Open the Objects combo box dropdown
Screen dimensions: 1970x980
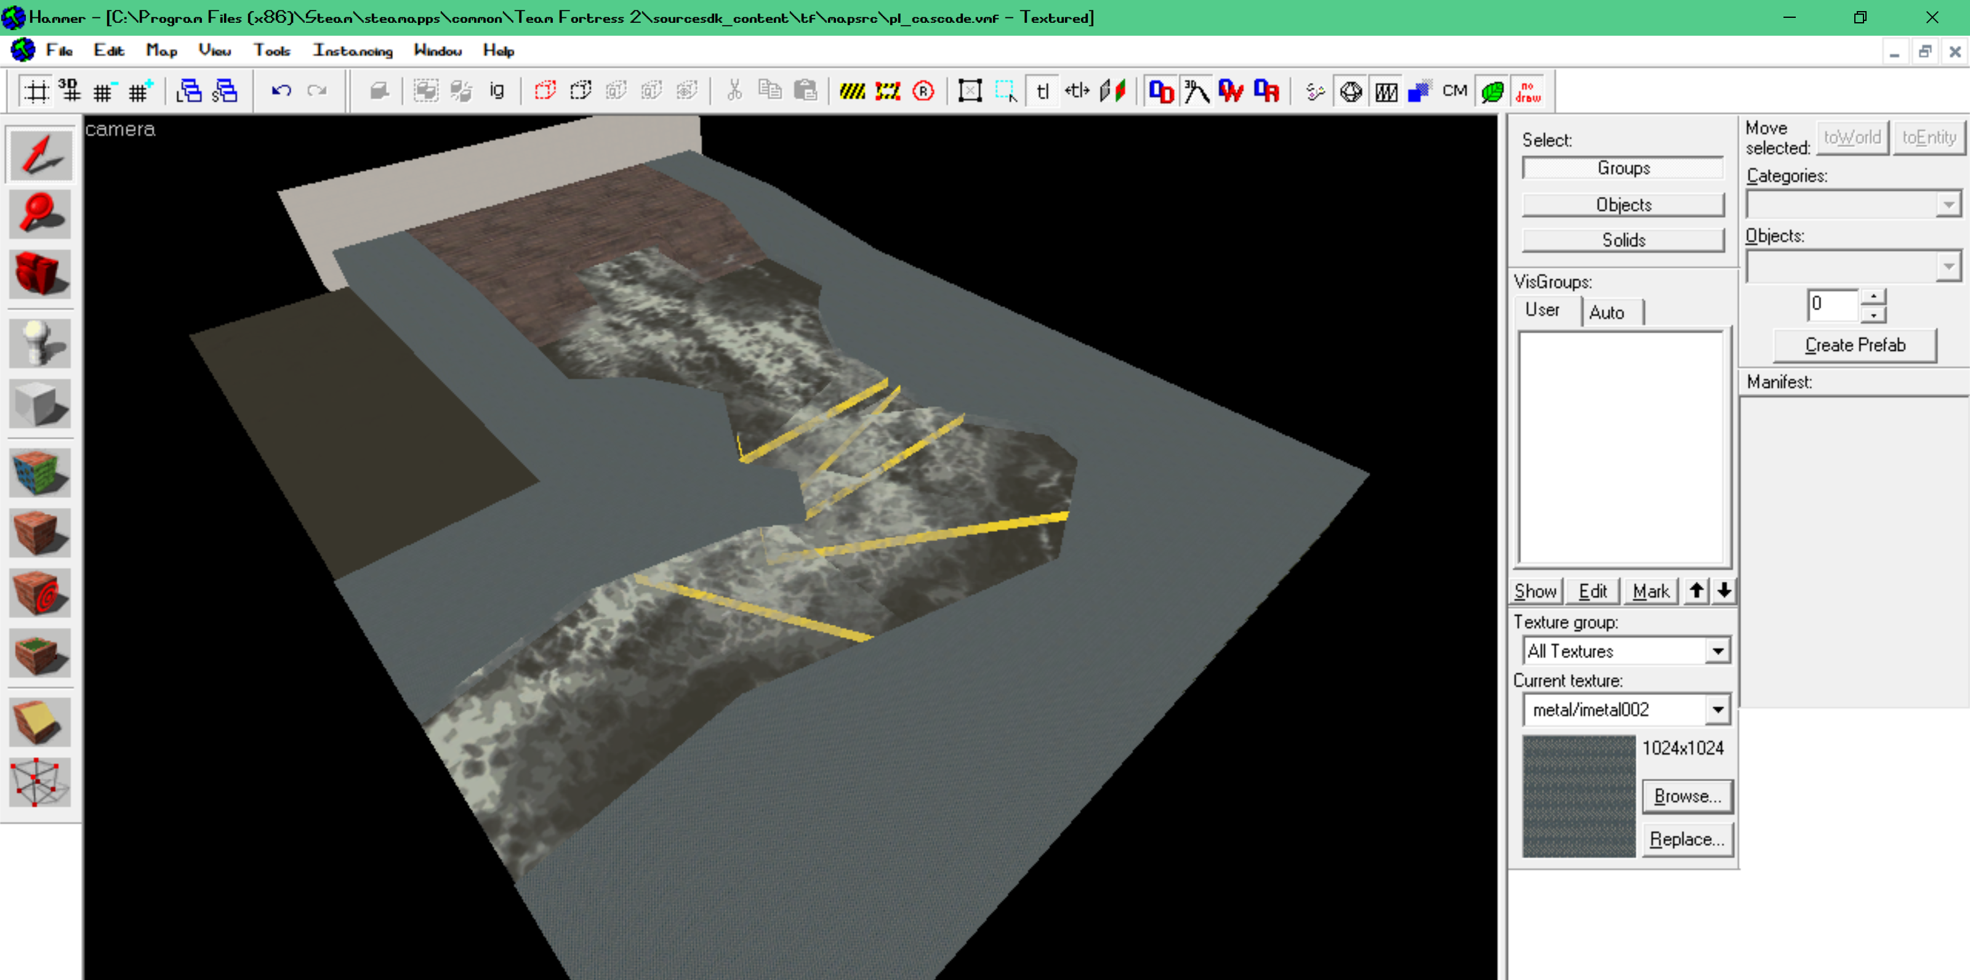(1948, 267)
